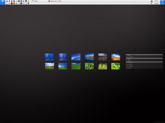Open the feather pen quick-launch icon
Viewport: 165px width, 123px height.
click(x=16, y=1)
